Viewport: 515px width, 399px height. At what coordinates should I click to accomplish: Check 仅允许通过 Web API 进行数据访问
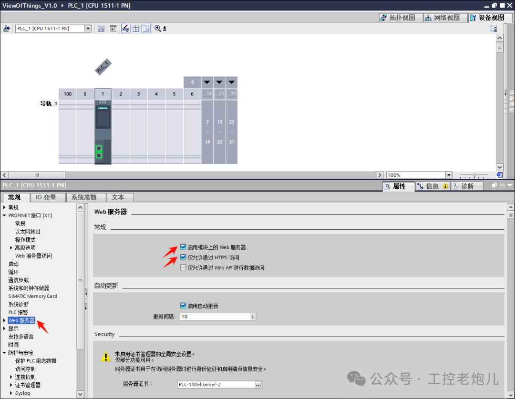pos(183,267)
